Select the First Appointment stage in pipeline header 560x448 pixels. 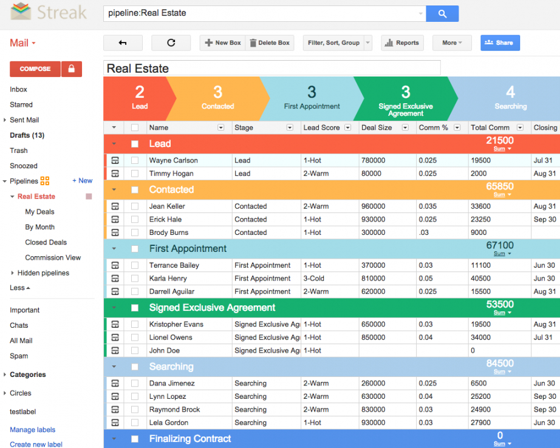tap(312, 98)
